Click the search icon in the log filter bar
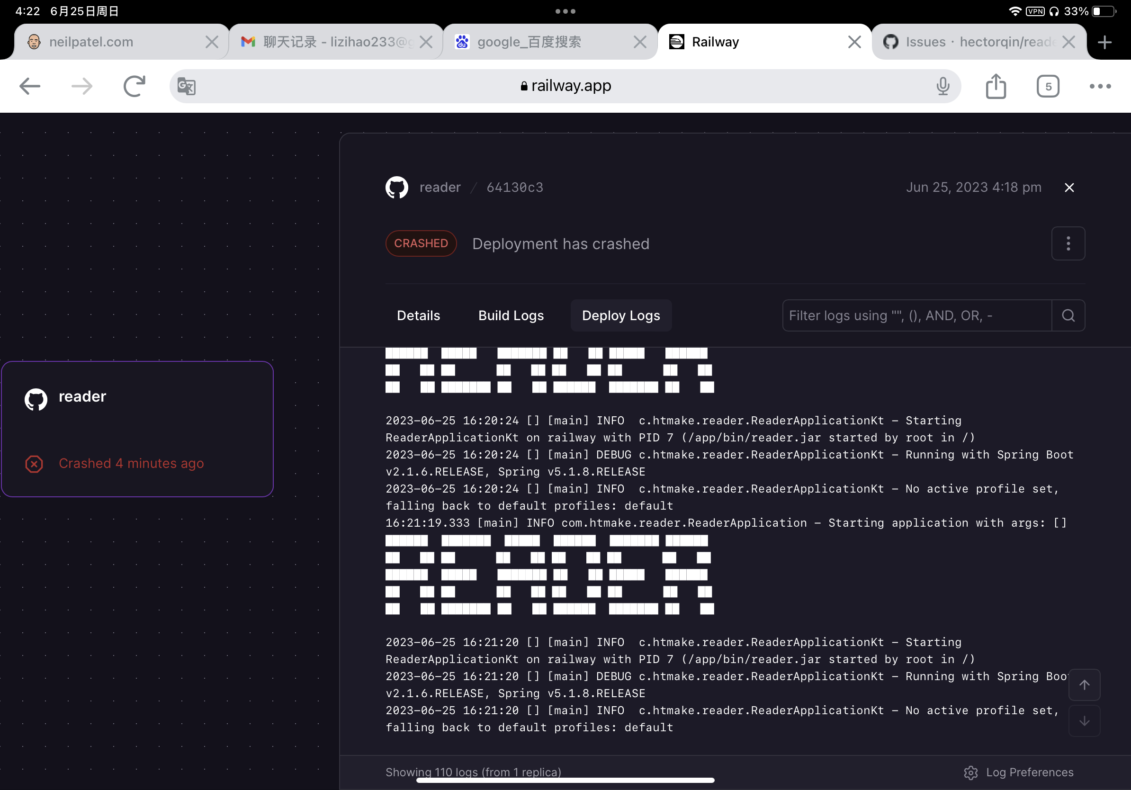 click(x=1068, y=315)
